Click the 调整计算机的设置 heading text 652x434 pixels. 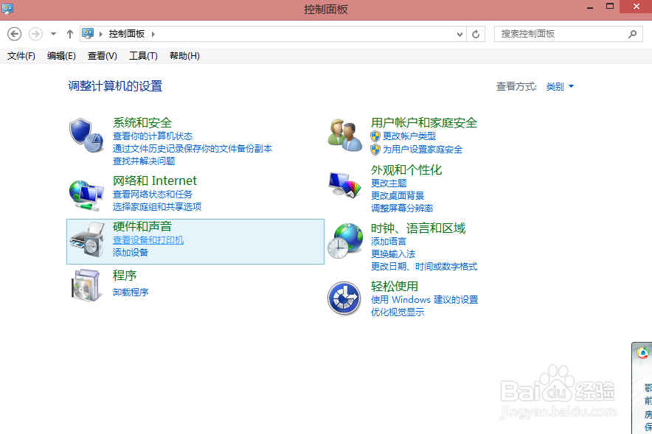click(115, 86)
